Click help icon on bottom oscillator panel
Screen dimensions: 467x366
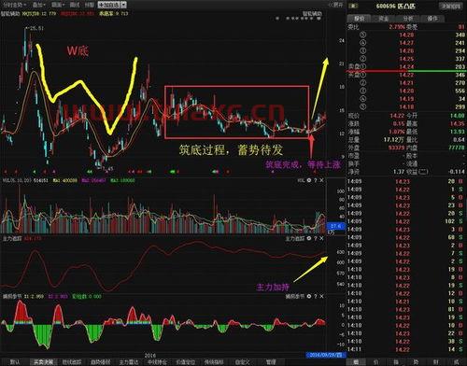click(x=316, y=296)
